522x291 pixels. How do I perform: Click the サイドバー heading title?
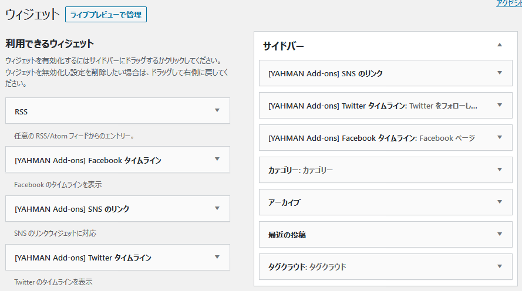tap(283, 46)
